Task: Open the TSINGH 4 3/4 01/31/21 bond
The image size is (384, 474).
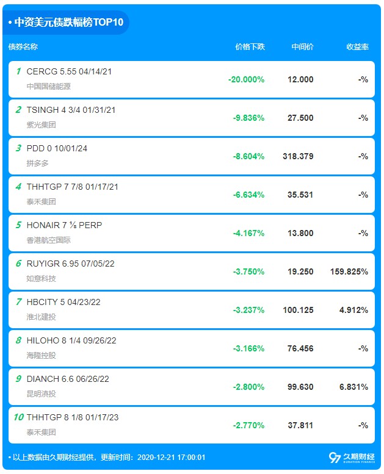Action: click(x=71, y=110)
